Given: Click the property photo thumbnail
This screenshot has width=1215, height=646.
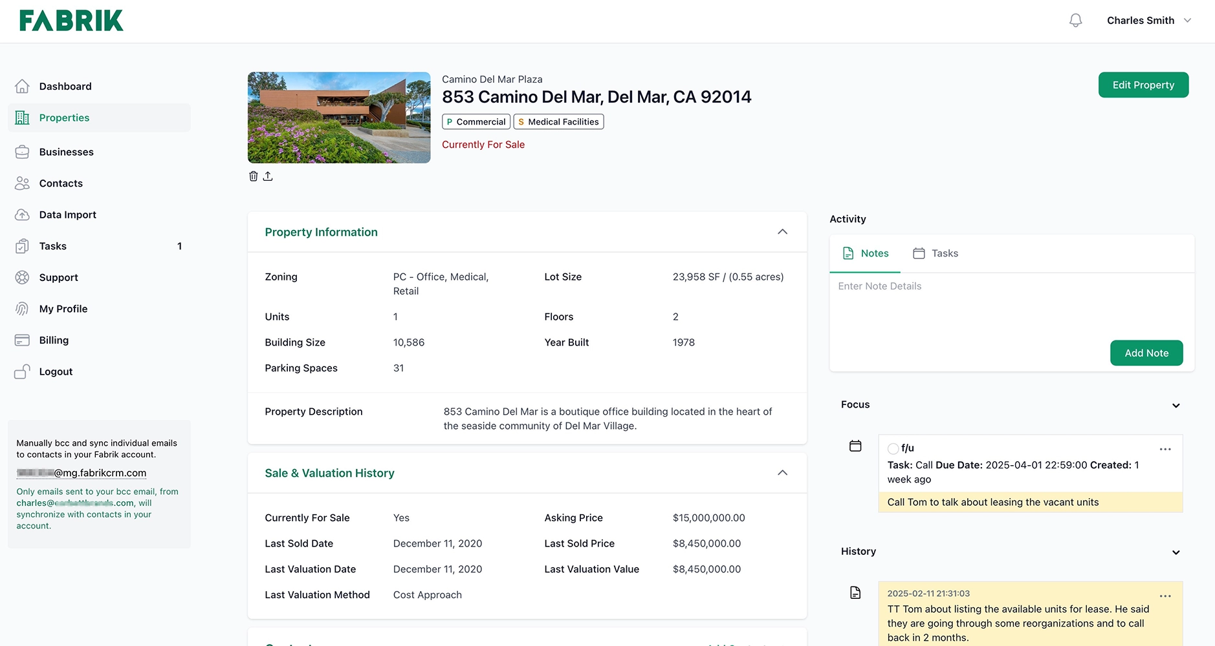Looking at the screenshot, I should (x=339, y=118).
